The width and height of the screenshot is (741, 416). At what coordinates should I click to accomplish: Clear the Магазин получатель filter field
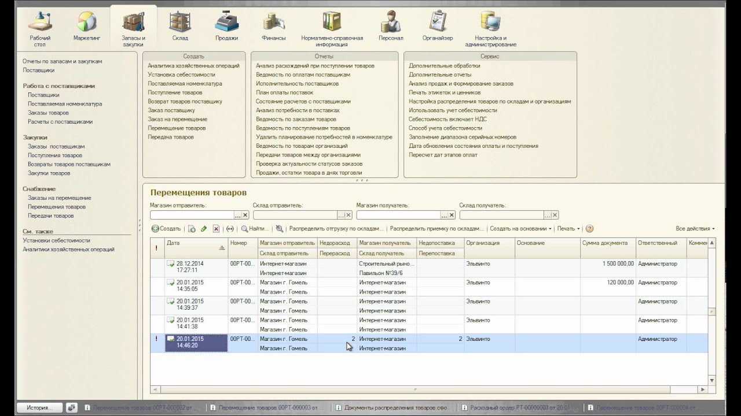pos(452,215)
